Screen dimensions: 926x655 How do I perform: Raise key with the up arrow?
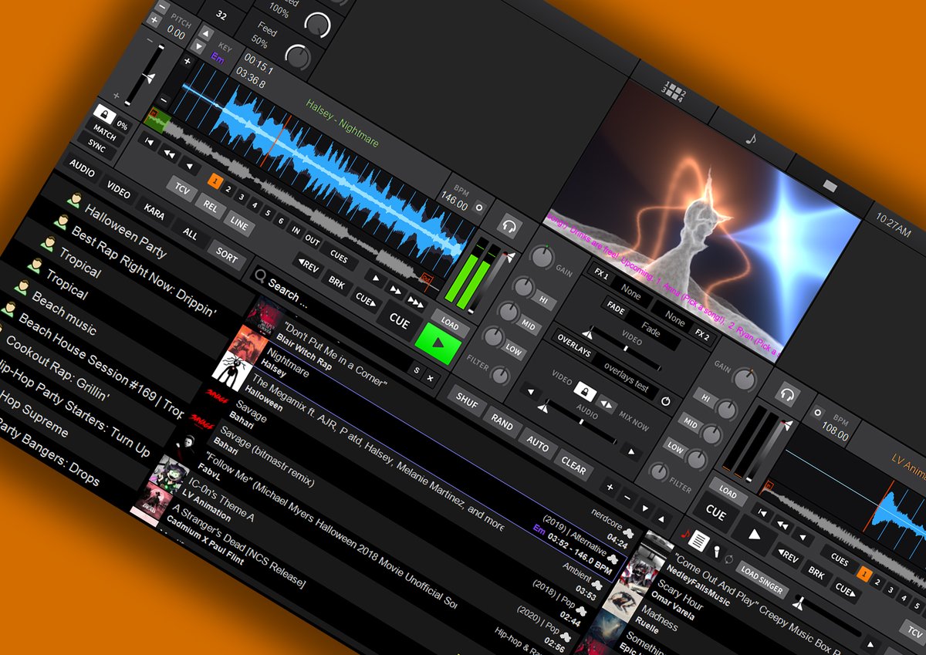pyautogui.click(x=207, y=34)
